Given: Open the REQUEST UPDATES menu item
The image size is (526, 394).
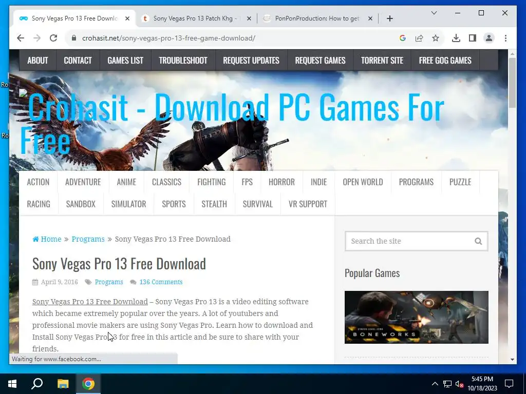Looking at the screenshot, I should click(251, 61).
